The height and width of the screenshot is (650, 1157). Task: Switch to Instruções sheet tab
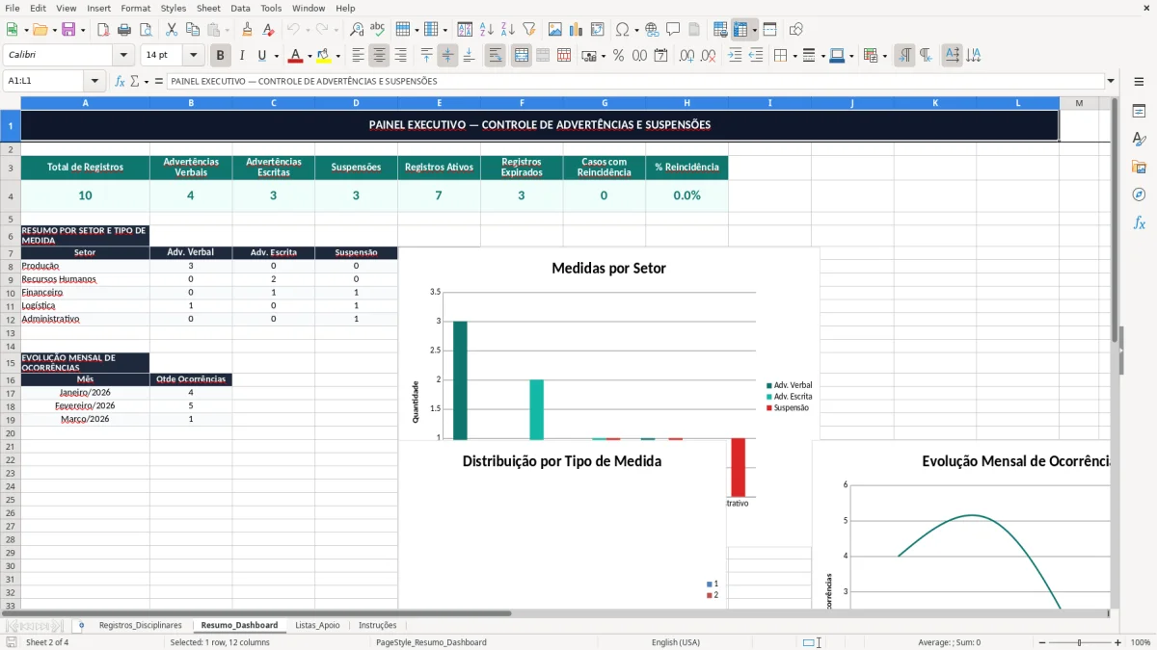point(377,626)
